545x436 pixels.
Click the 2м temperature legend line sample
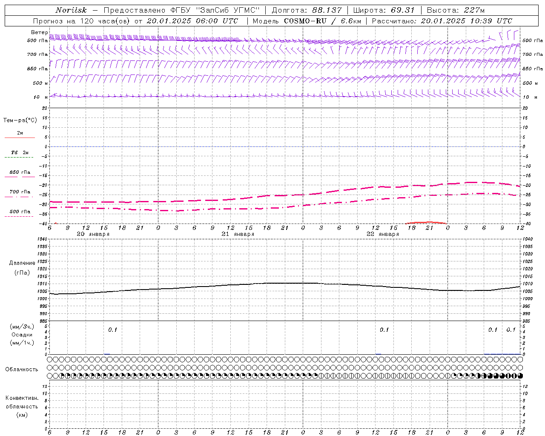coord(20,138)
